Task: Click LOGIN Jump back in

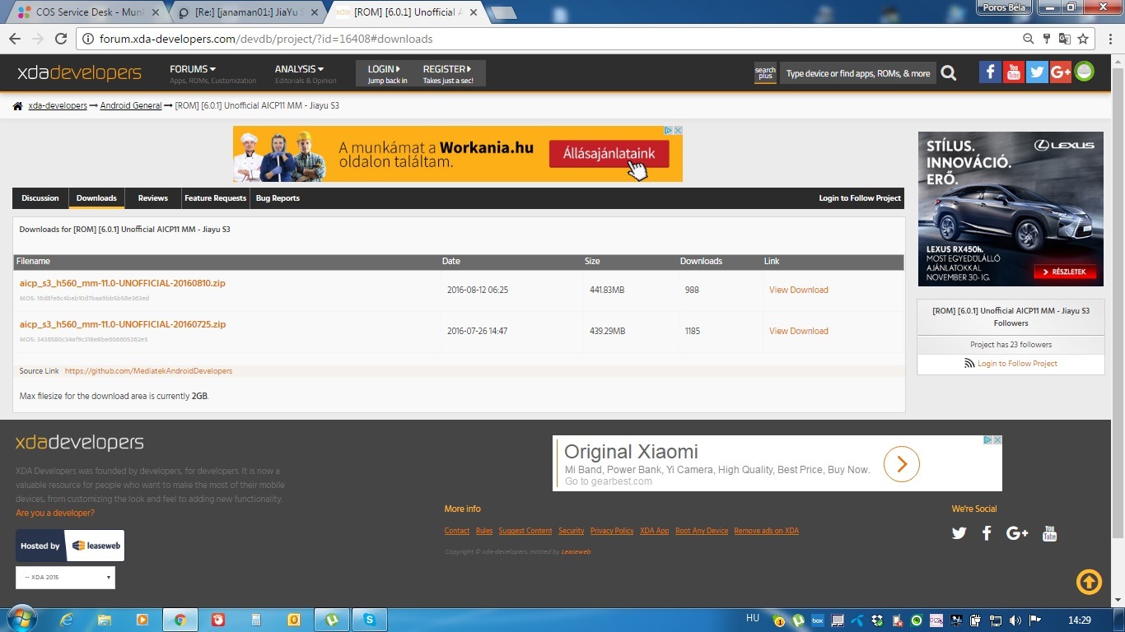Action: (x=386, y=73)
